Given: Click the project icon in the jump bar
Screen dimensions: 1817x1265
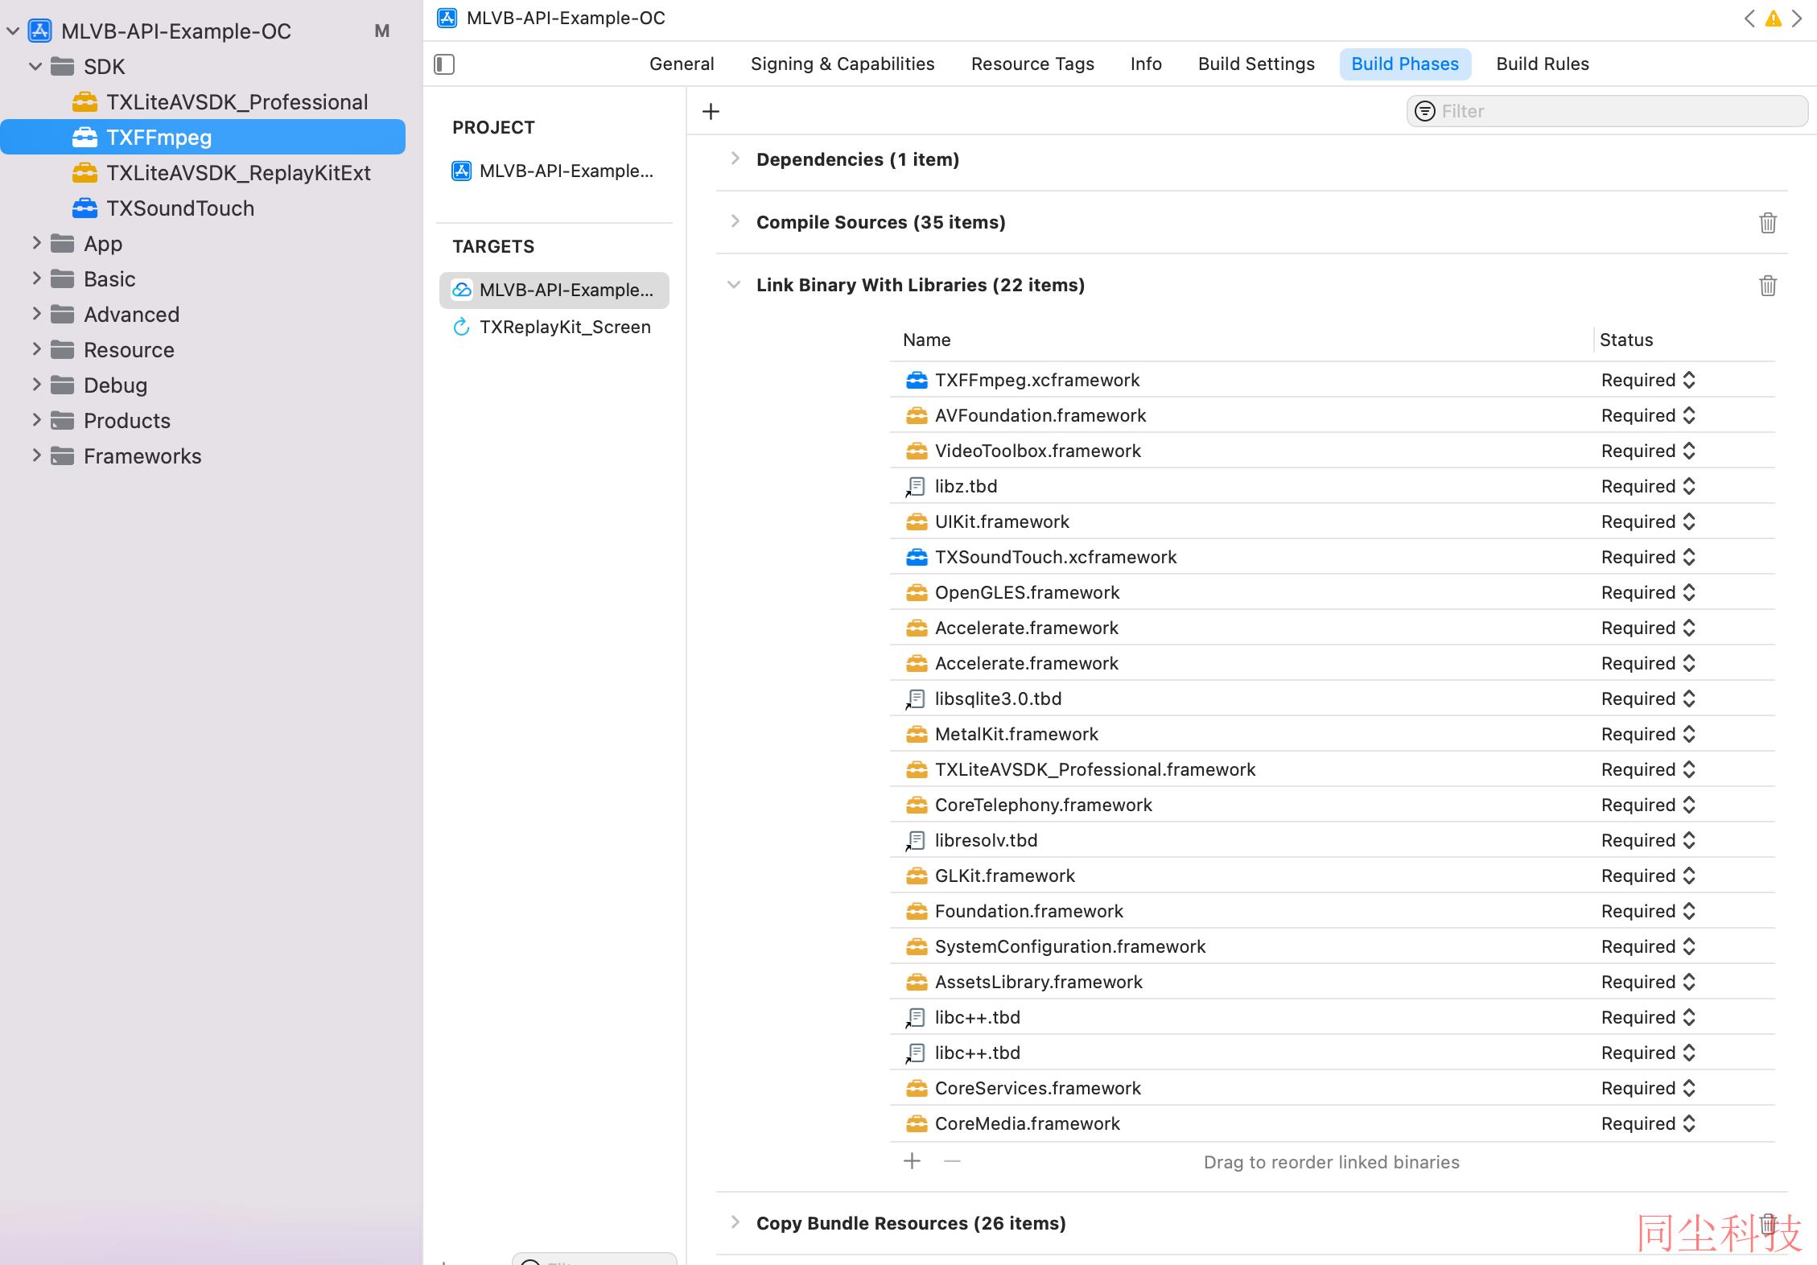Looking at the screenshot, I should point(447,18).
